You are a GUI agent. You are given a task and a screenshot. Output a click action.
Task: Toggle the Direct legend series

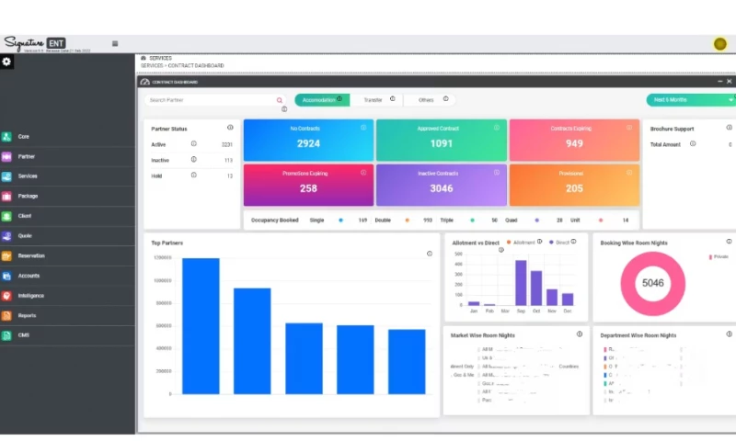coord(559,243)
